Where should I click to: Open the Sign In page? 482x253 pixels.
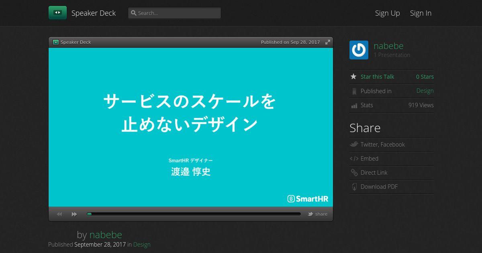(421, 13)
